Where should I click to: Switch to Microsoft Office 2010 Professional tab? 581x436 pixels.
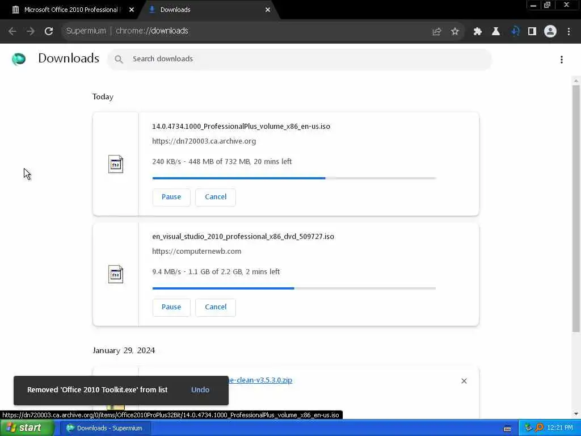(x=70, y=10)
